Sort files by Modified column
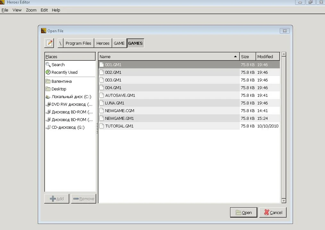325x230 pixels. click(267, 57)
